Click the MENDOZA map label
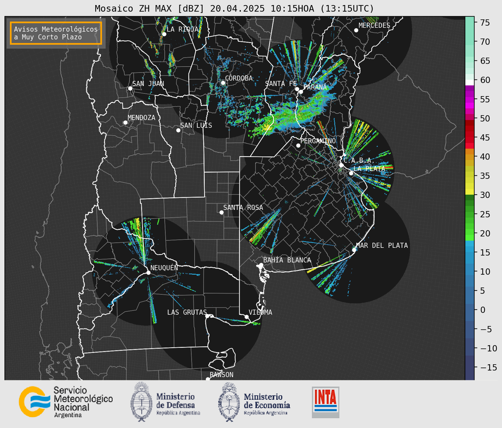Viewport: 502px width, 428px height. click(x=141, y=118)
